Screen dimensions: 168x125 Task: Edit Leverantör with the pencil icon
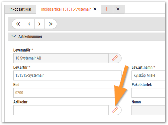115,58
